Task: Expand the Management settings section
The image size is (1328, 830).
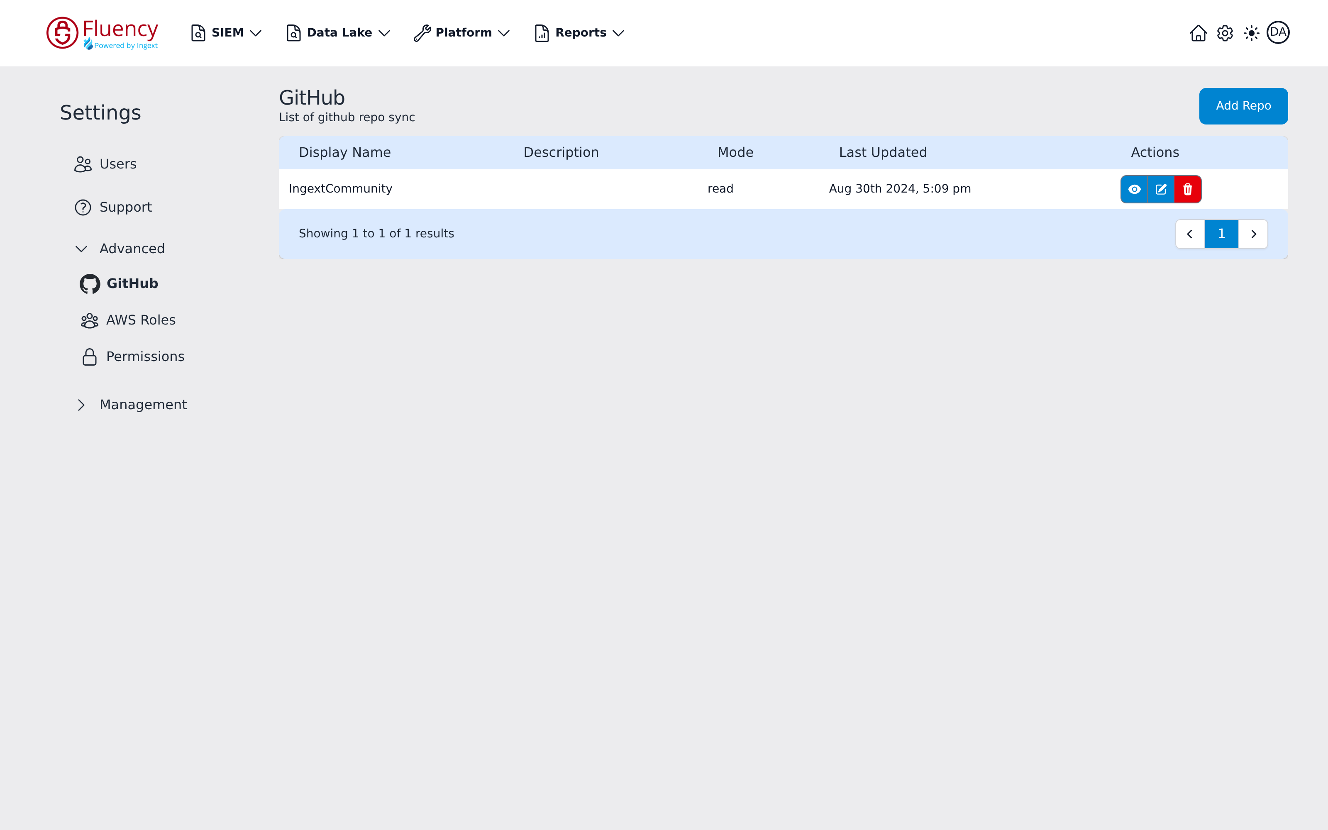Action: coord(131,405)
